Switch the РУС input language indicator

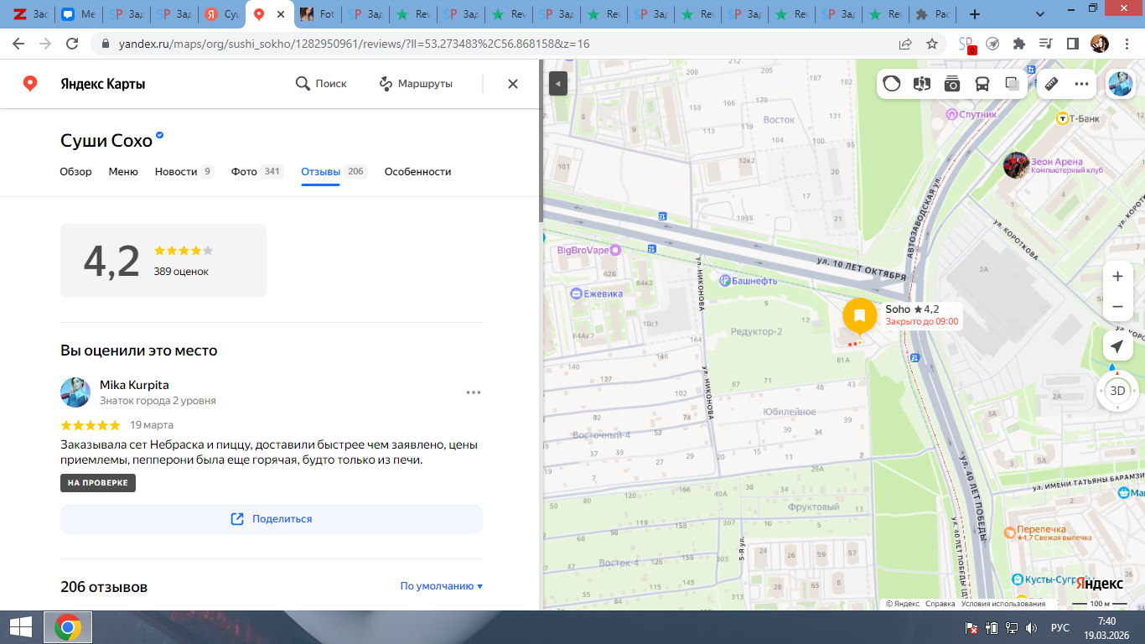[1060, 627]
